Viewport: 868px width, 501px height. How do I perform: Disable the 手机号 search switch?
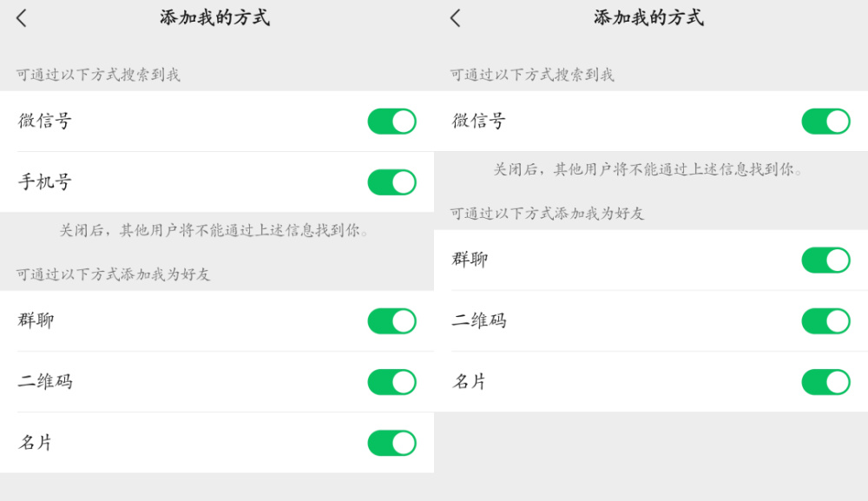[x=391, y=182]
